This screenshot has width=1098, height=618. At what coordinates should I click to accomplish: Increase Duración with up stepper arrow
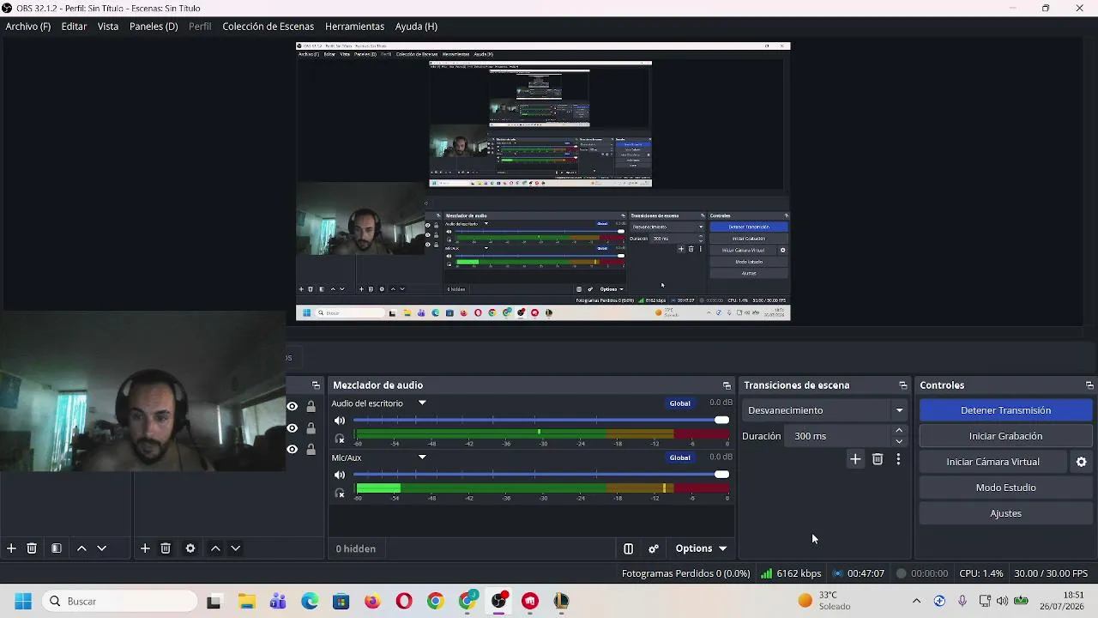click(x=899, y=431)
